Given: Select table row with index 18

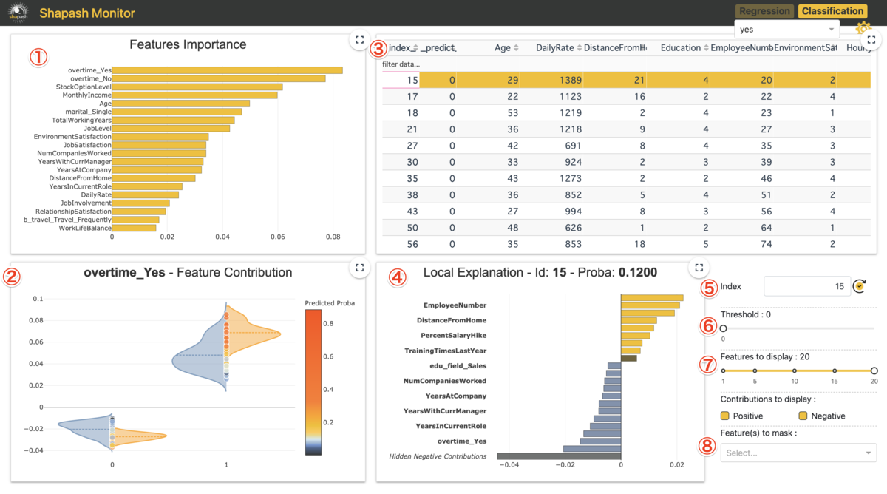Looking at the screenshot, I should coord(626,113).
